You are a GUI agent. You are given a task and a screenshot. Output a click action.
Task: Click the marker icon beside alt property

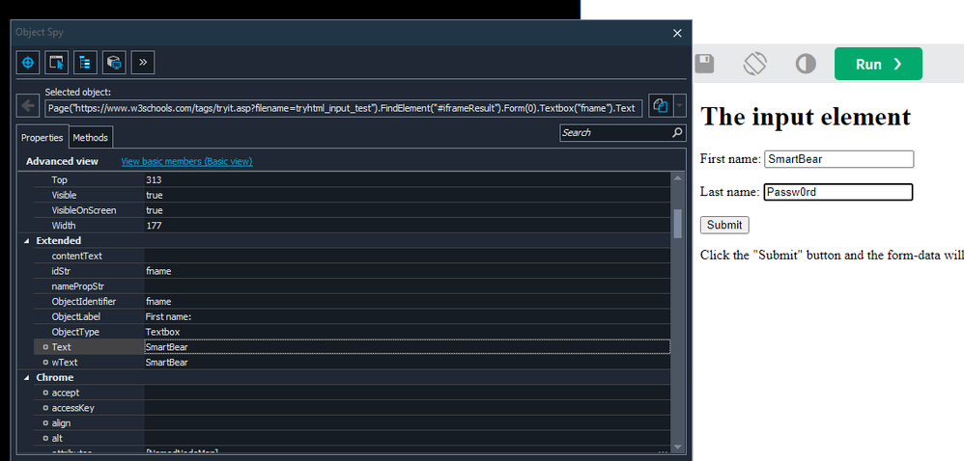(45, 438)
